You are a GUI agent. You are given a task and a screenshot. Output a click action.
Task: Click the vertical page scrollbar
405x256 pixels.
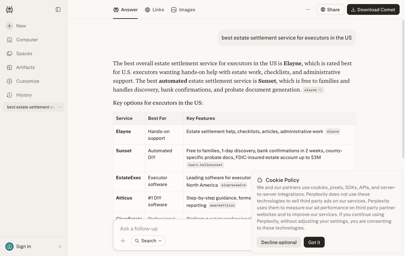coord(403,89)
